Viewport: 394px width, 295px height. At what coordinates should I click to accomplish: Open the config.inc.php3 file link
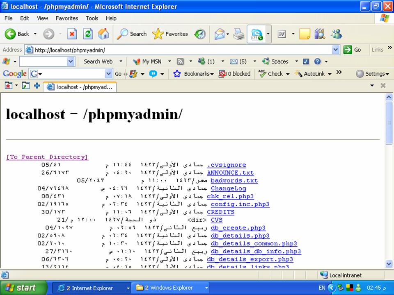tap(240, 204)
